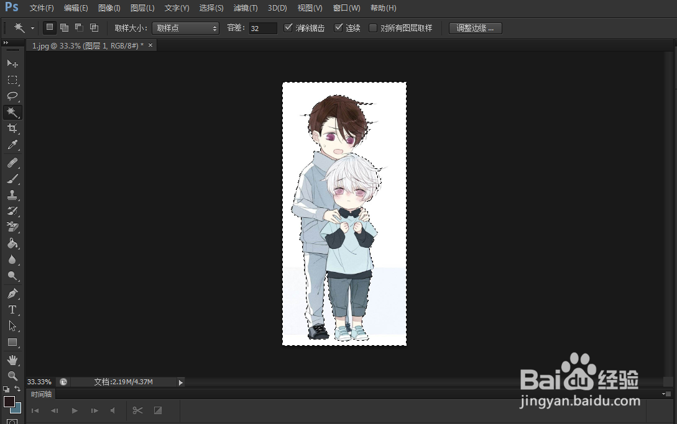Go to first frame in timeline
This screenshot has height=424, width=677.
(35, 410)
